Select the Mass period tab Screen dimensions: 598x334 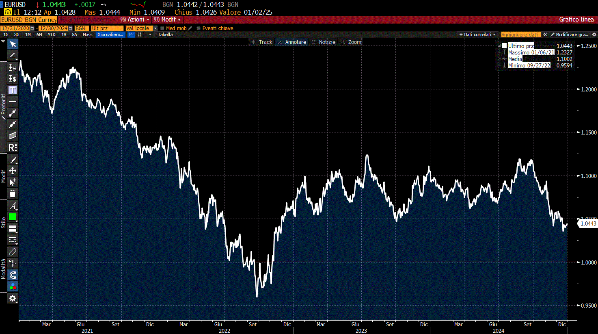tap(87, 35)
